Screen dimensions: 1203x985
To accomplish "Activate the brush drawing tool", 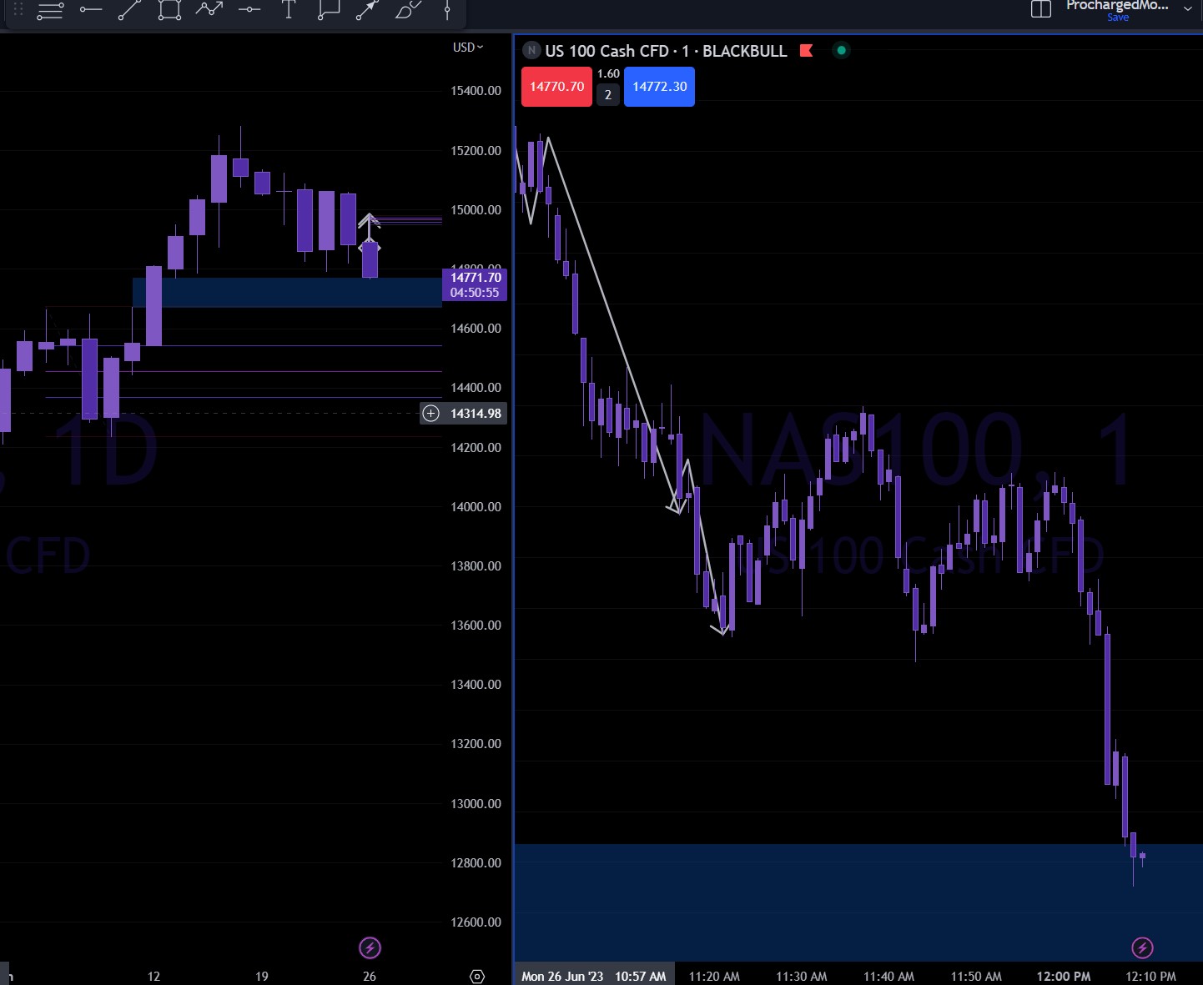I will pos(407,10).
